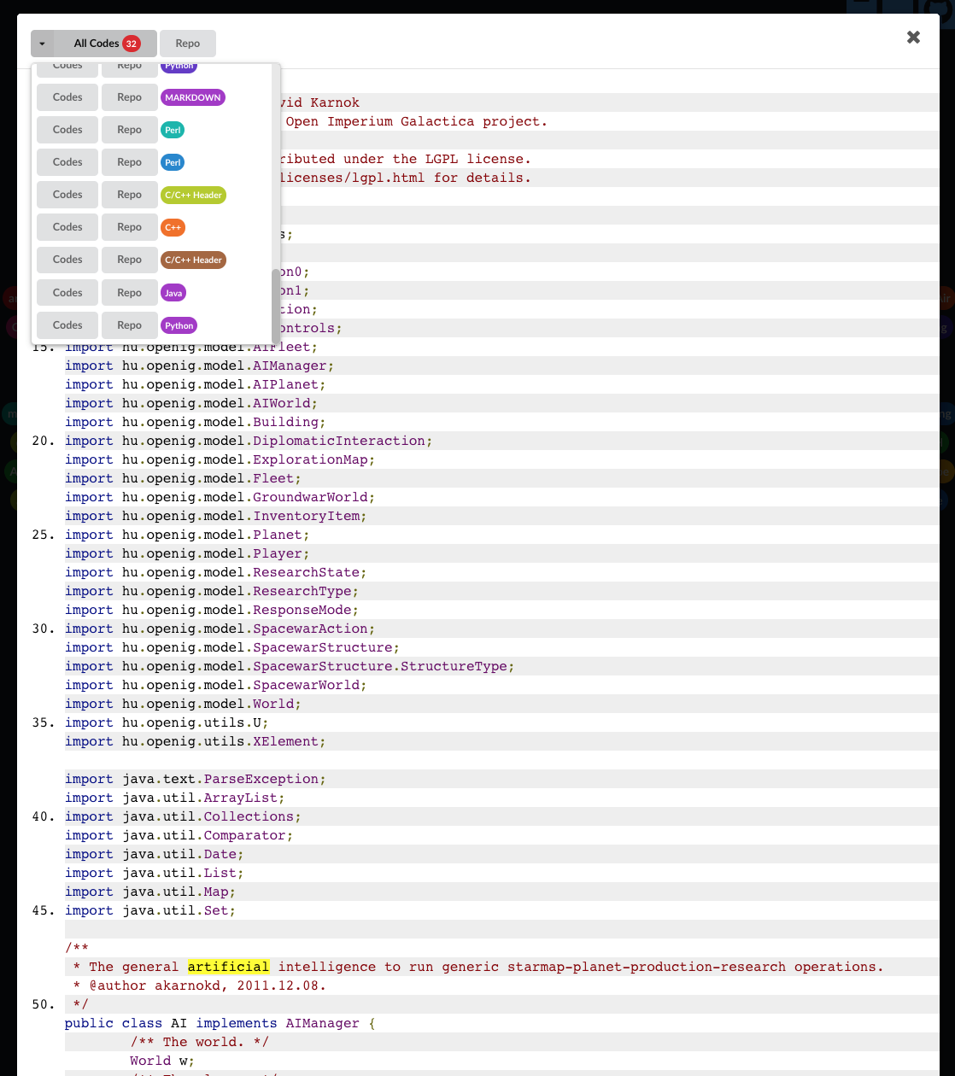Click the orange C++ language tag
The width and height of the screenshot is (955, 1076).
173,227
